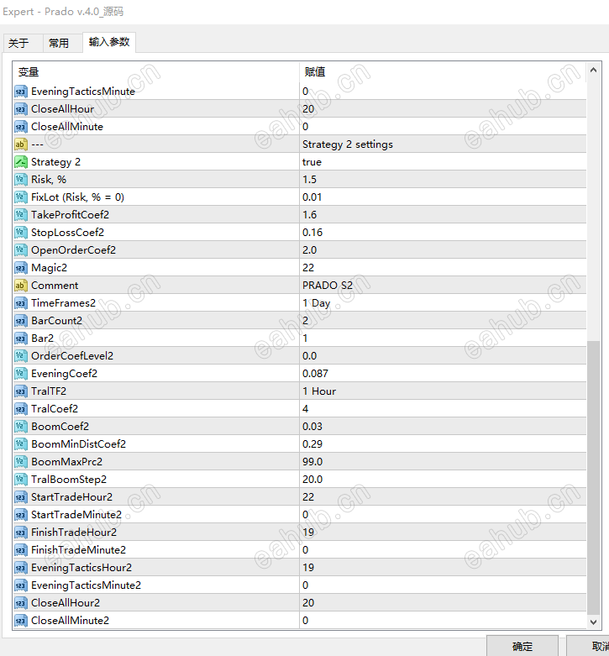Select the 输入参数 tab
This screenshot has height=656, width=609.
tap(109, 42)
